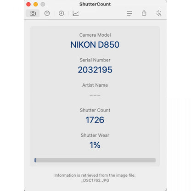Select the camera summary icon in toolbar
Screen dimensions: 191x191
pyautogui.click(x=33, y=13)
